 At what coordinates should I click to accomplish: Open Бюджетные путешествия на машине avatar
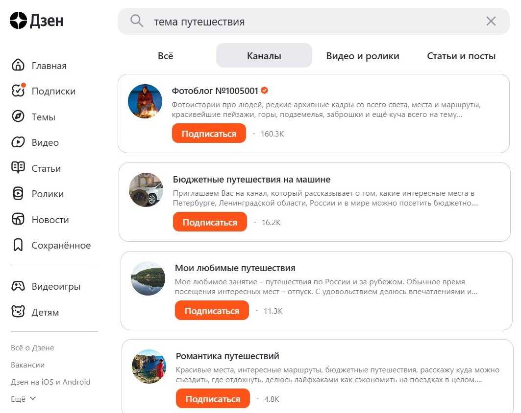(x=146, y=190)
